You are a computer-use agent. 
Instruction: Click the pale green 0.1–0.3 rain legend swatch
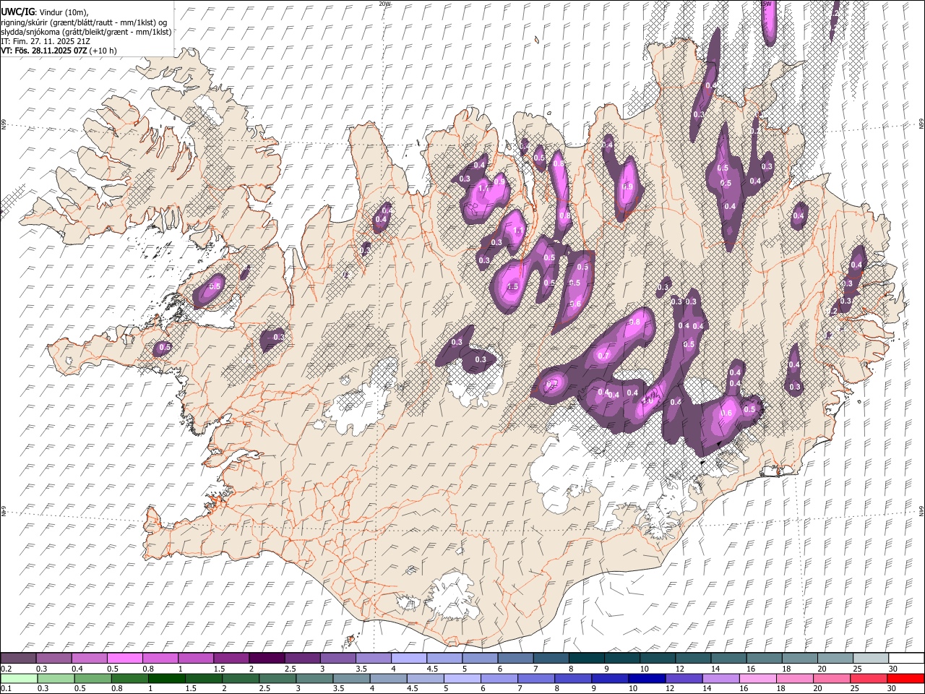pyautogui.click(x=19, y=679)
